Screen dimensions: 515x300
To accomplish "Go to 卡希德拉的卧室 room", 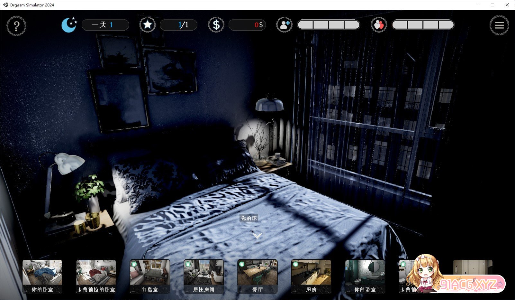I will pos(96,276).
